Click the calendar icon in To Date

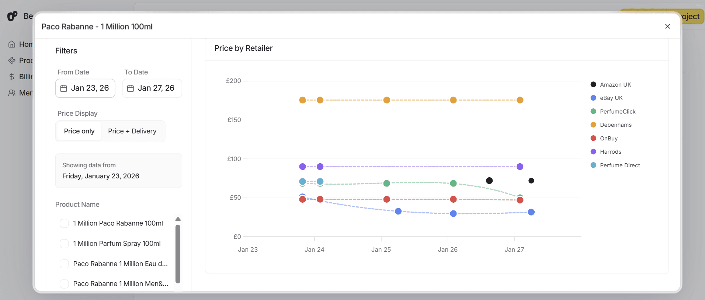click(131, 88)
